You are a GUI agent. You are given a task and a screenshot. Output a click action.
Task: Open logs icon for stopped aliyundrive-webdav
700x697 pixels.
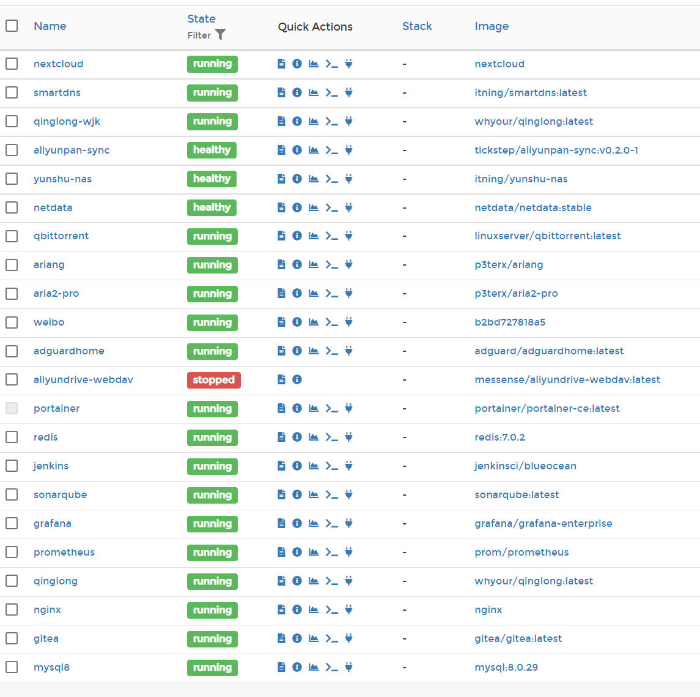click(281, 380)
